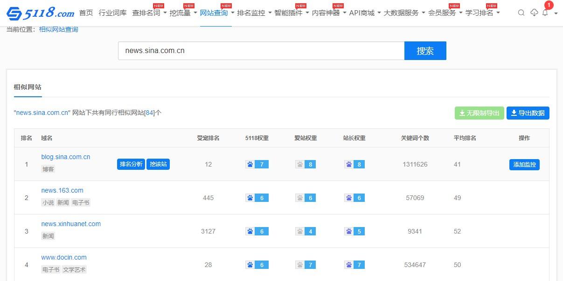Click the 小说 tag under news.163.com
The height and width of the screenshot is (281, 563).
point(48,202)
